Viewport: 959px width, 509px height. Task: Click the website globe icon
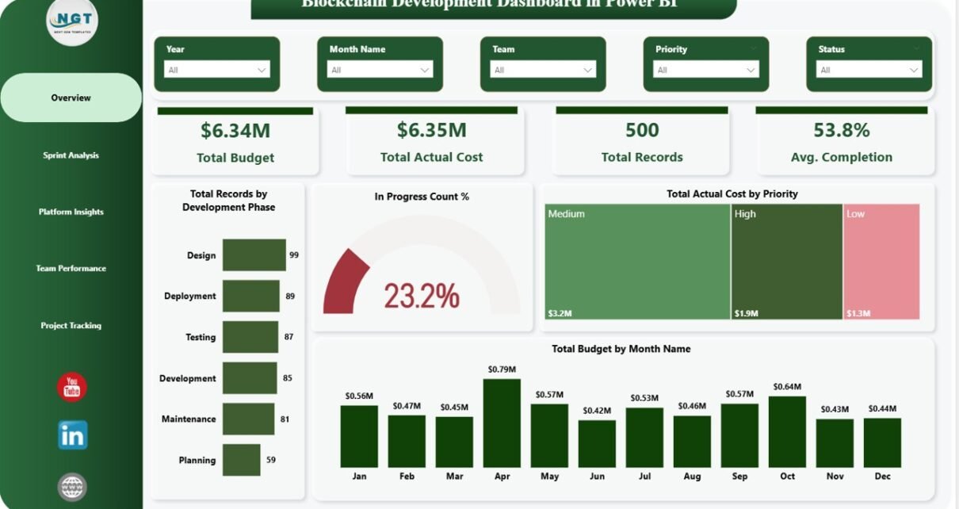pos(72,486)
